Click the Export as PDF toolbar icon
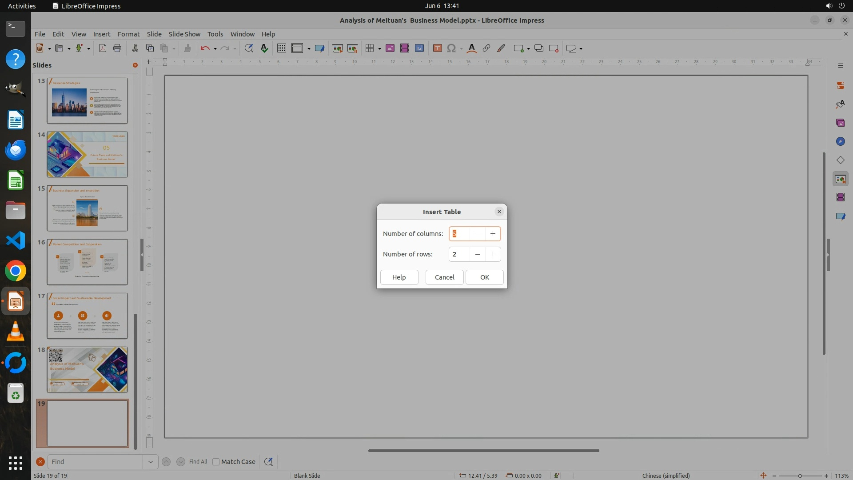 click(103, 48)
